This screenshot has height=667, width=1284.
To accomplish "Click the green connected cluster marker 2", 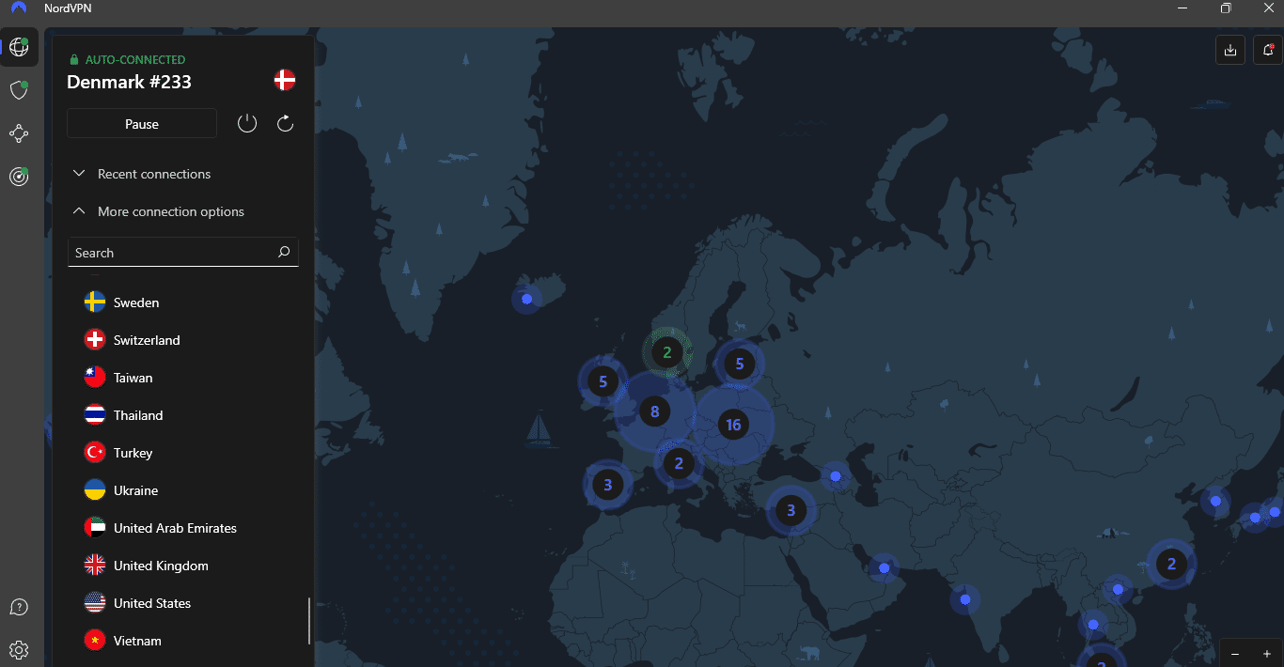I will [666, 353].
